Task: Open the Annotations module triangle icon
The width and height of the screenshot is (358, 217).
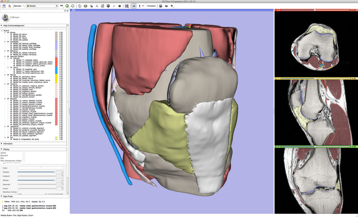Action: coord(97,6)
